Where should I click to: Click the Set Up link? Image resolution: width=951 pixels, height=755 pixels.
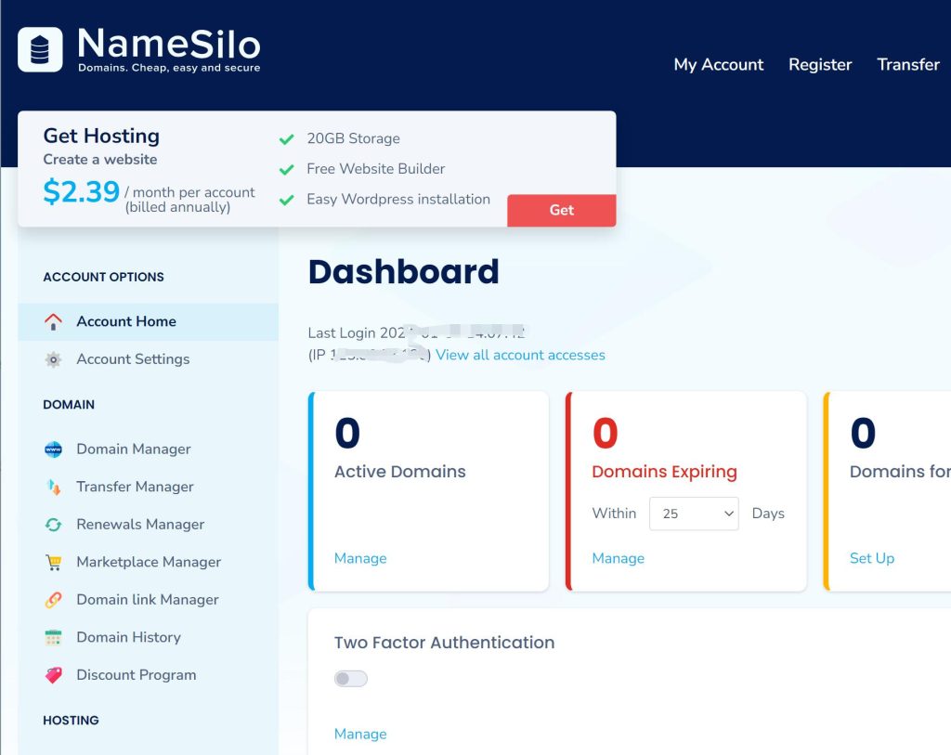click(x=872, y=558)
